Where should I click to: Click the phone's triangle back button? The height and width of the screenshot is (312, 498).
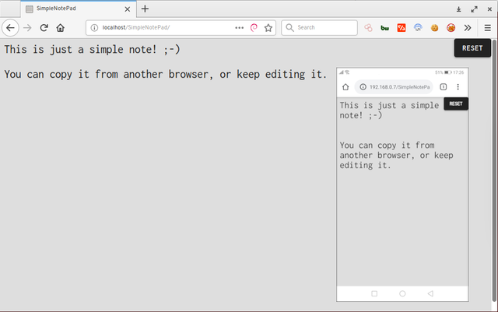tap(430, 293)
